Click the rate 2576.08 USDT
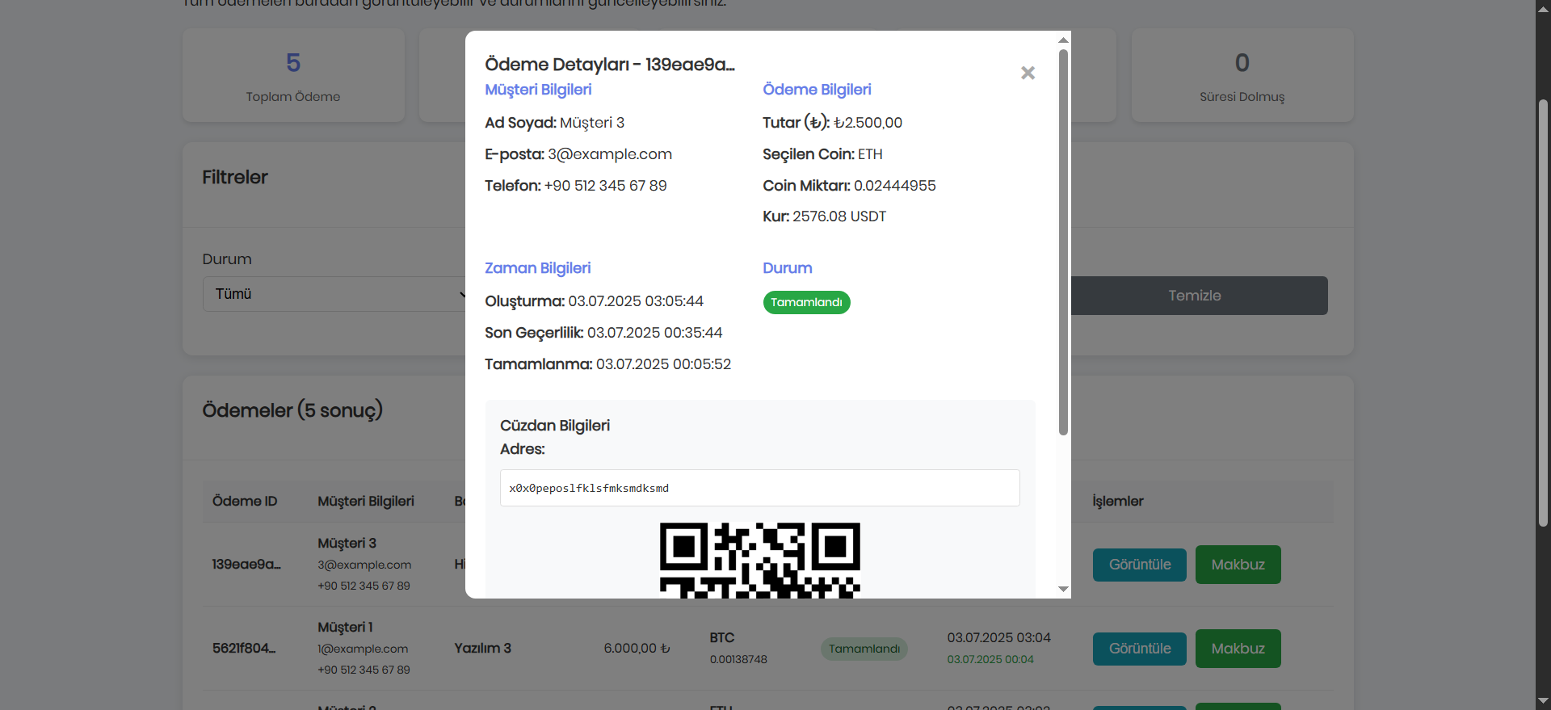 [x=839, y=216]
